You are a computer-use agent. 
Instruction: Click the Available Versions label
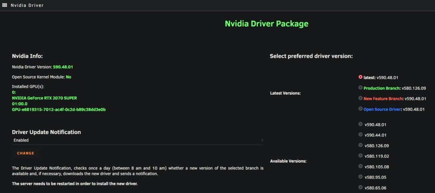pos(288,161)
